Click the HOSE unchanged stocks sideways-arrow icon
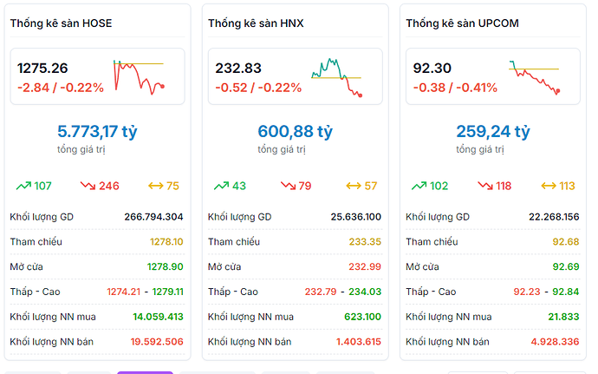This screenshot has width=598, height=374. tap(156, 186)
